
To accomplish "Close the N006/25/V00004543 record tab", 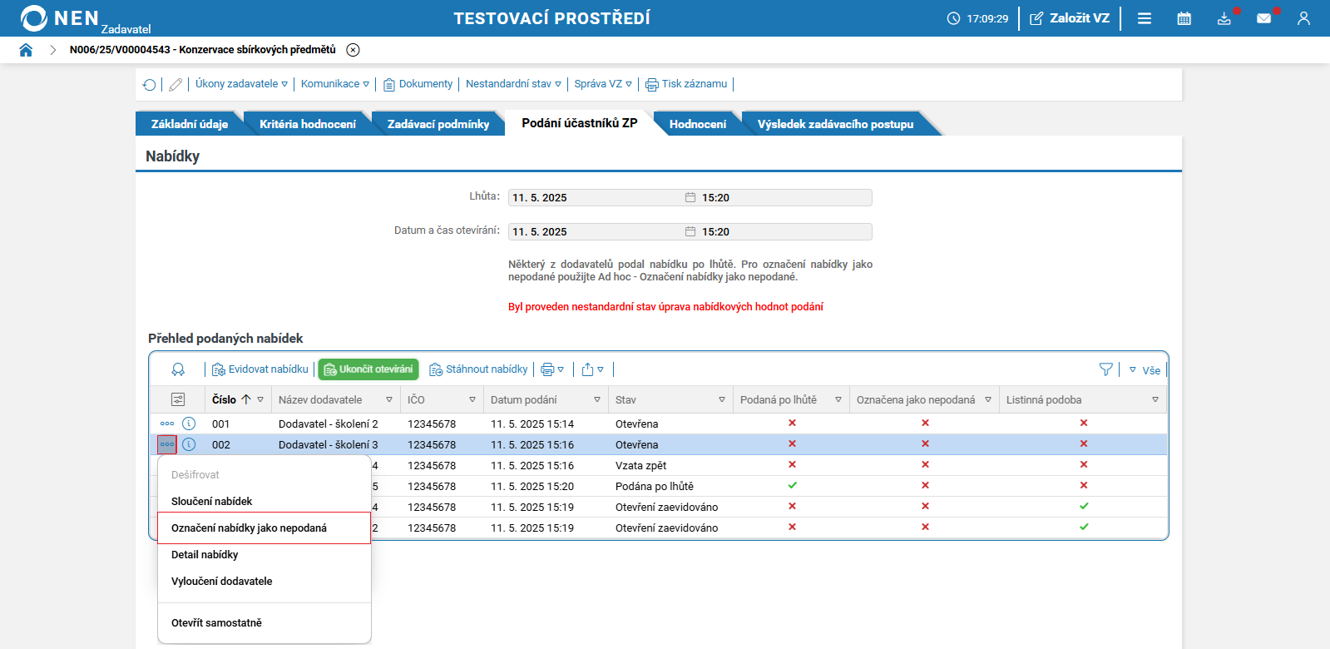I will [x=354, y=50].
